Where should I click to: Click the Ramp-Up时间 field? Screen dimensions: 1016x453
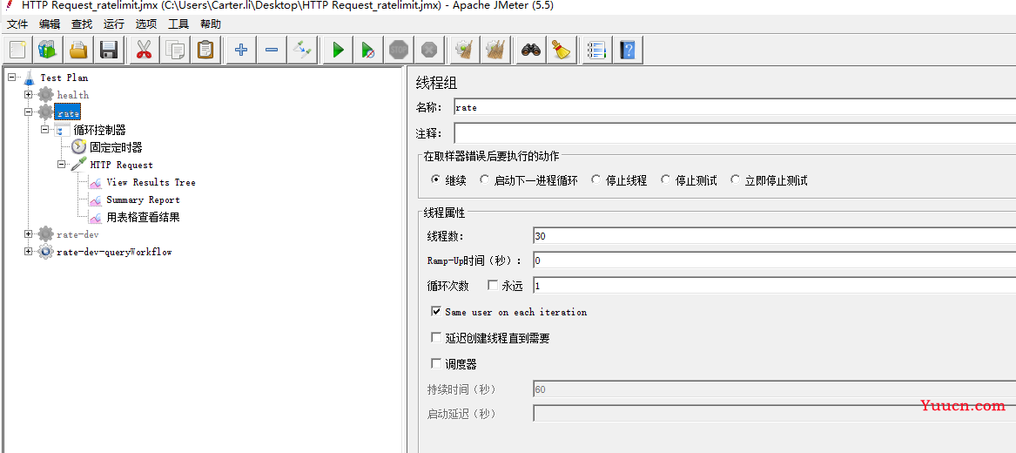click(774, 260)
